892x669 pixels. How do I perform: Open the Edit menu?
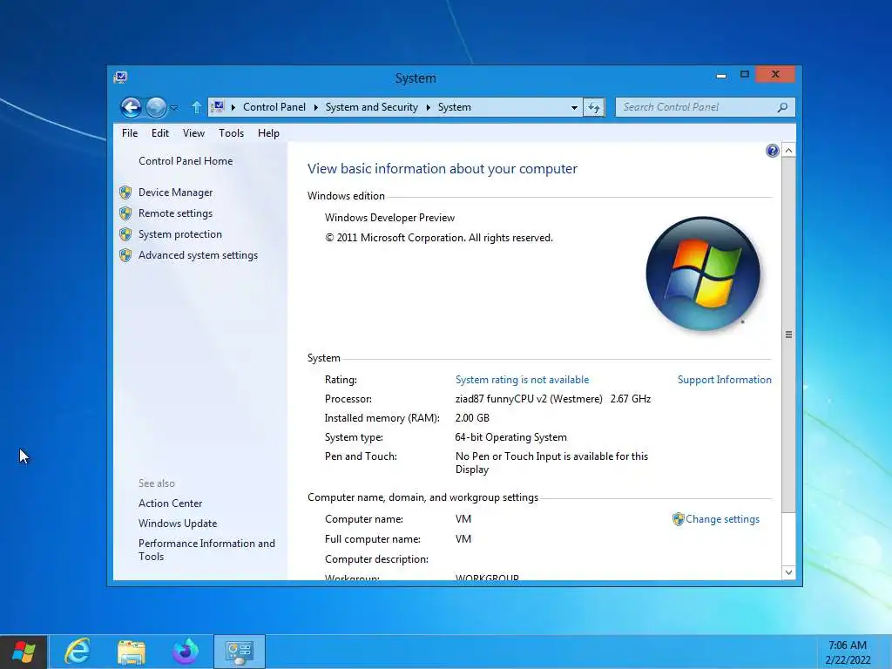(x=160, y=133)
